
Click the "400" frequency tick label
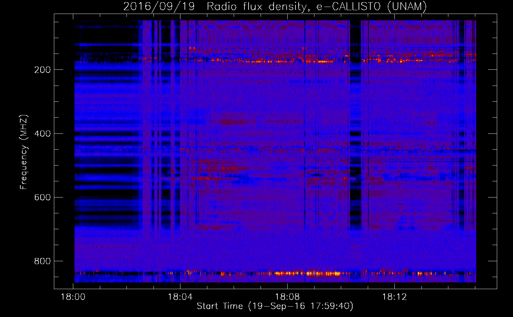[42, 133]
